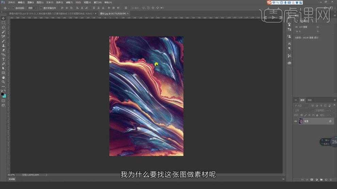Select the Lasso tool
The image size is (337, 189).
3,27
